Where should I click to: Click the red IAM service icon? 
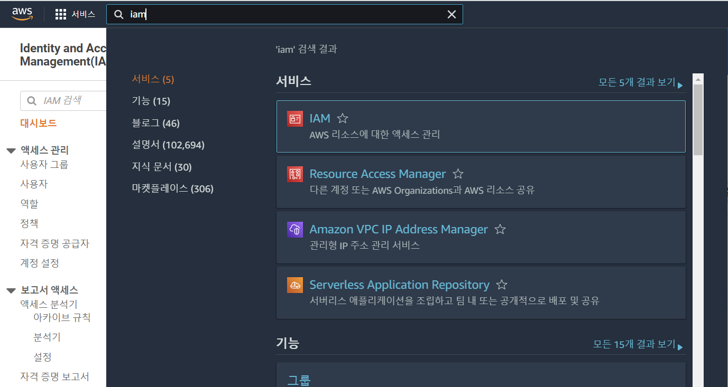point(295,118)
